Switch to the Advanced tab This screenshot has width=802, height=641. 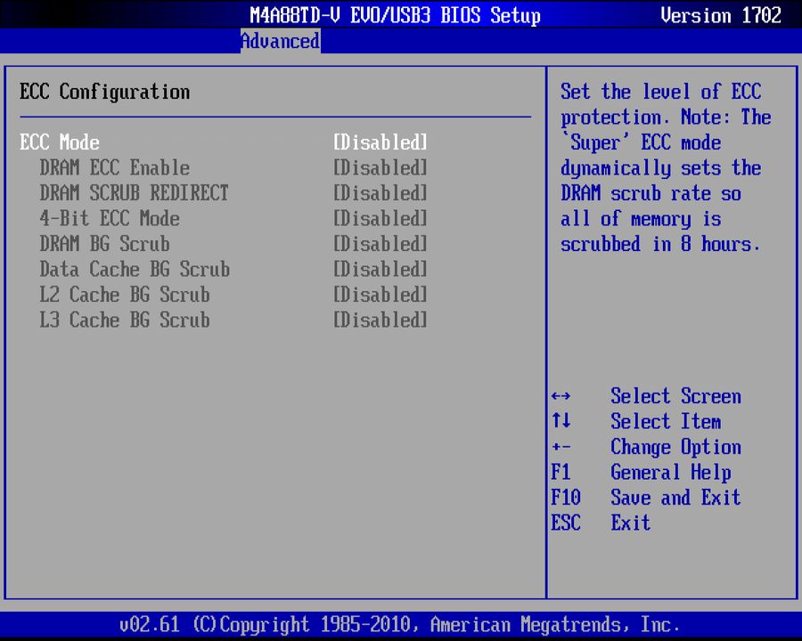point(280,41)
